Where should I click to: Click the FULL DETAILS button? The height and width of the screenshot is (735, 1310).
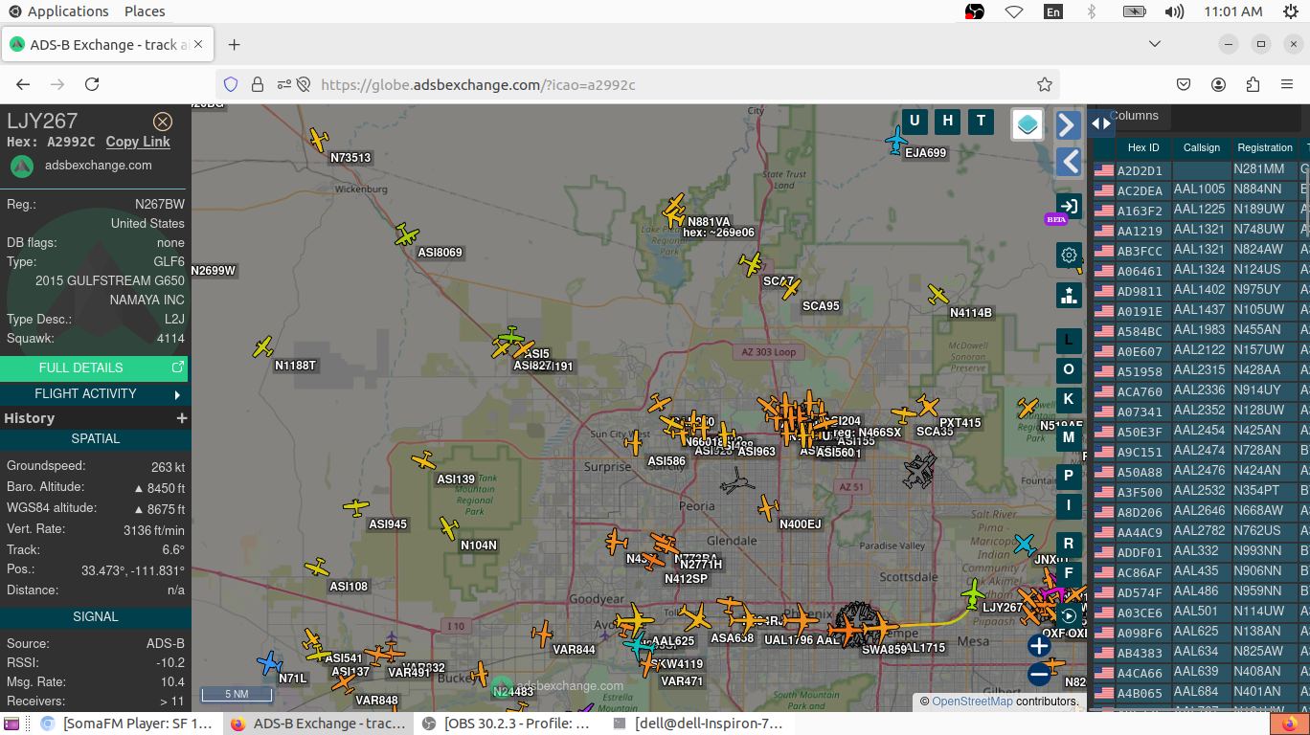coord(94,367)
